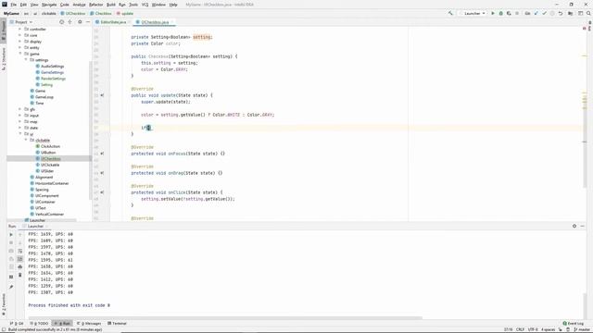593x333 pixels.
Task: Click the Build project hammer icon
Action: pos(450,13)
